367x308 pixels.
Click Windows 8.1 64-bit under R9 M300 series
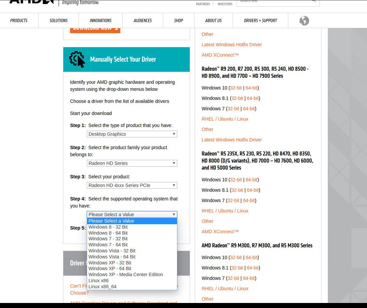click(x=253, y=268)
